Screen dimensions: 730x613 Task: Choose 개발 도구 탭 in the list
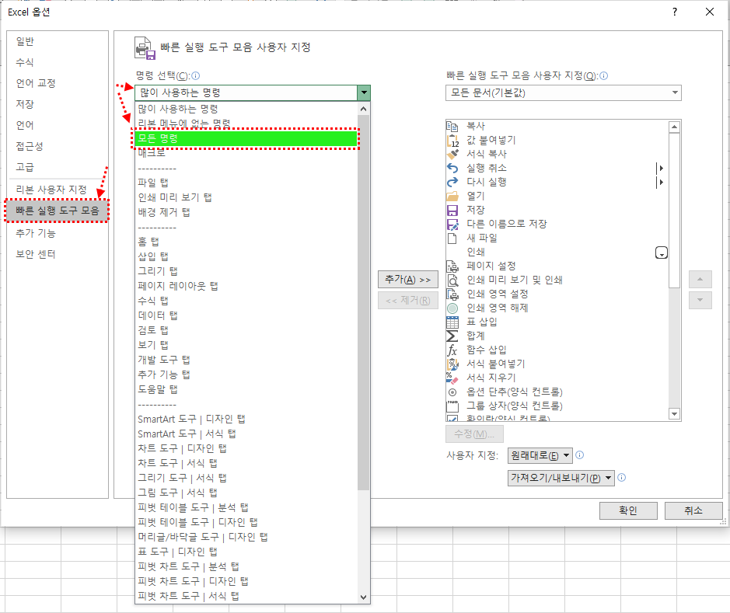tap(246, 360)
